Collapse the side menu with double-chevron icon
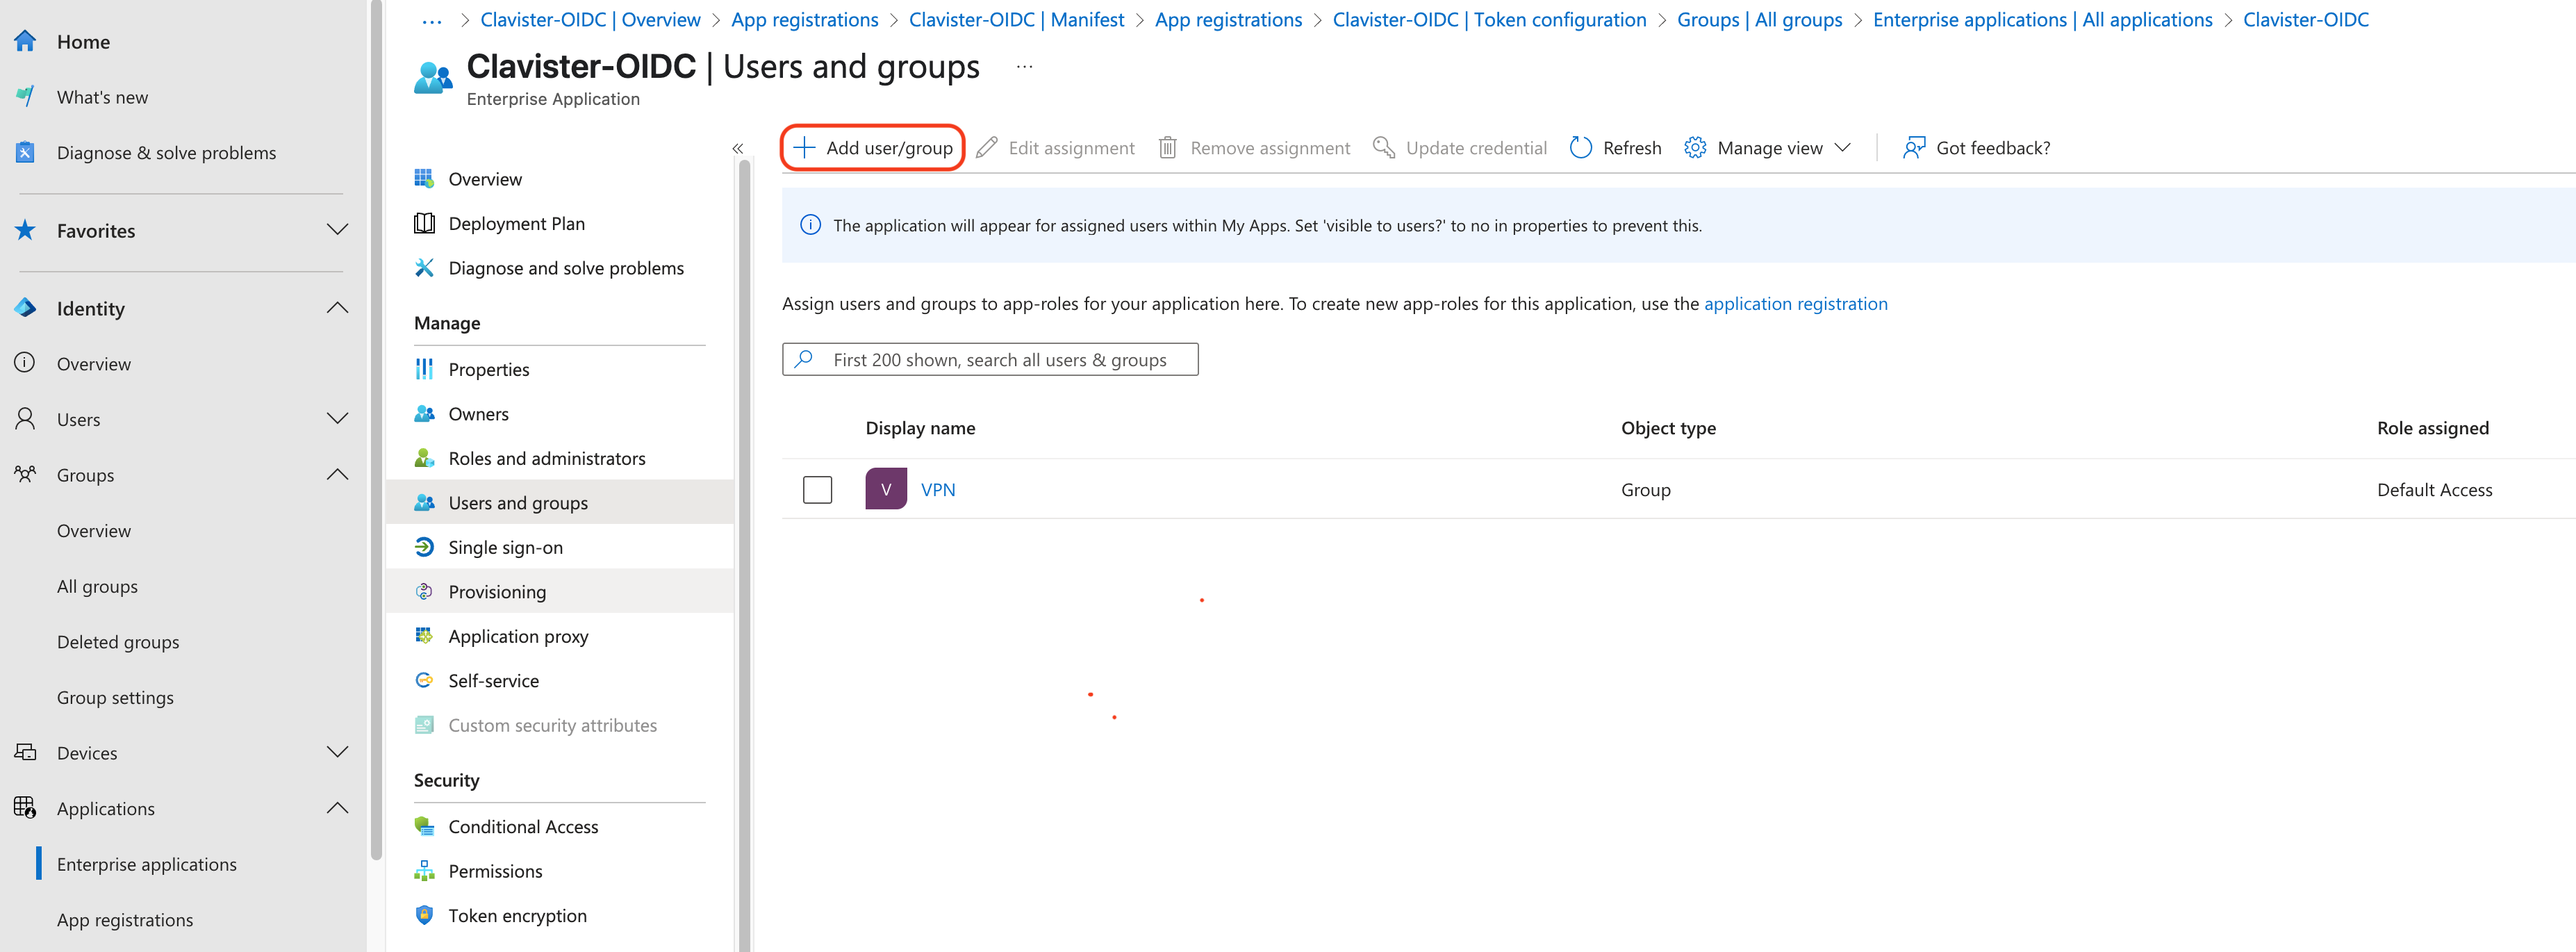 tap(737, 148)
